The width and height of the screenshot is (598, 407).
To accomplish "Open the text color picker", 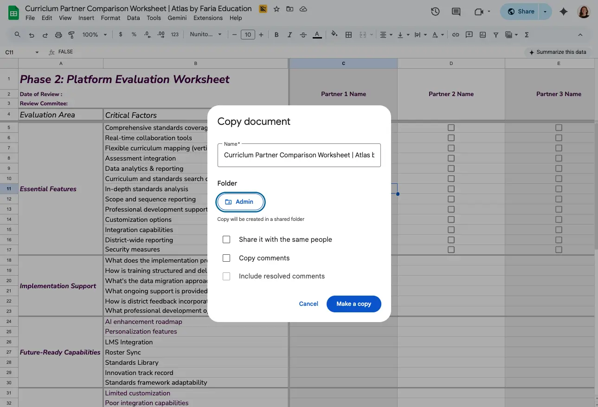I will [316, 34].
